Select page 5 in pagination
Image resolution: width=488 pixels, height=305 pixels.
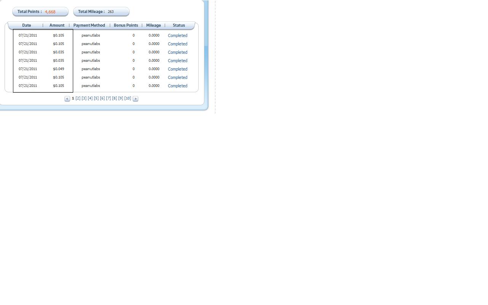[96, 98]
